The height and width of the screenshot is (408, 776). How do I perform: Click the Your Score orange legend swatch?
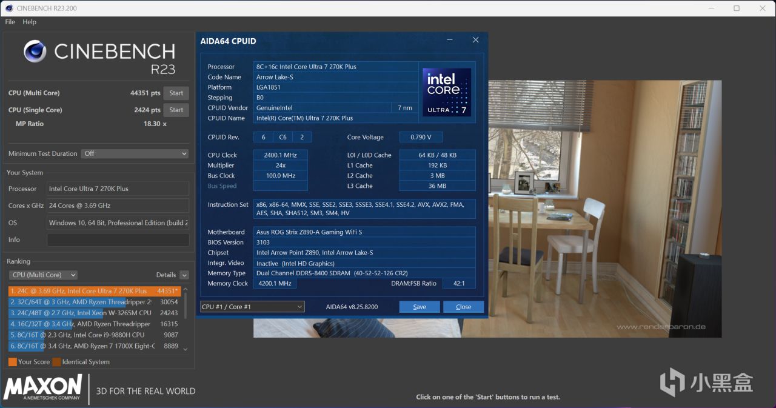(13, 362)
